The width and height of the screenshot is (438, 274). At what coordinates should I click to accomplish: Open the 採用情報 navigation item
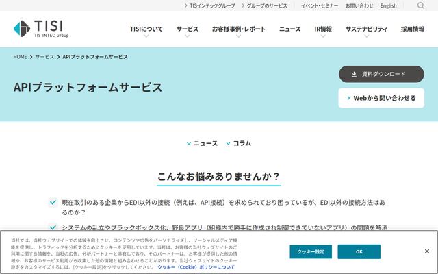413,29
